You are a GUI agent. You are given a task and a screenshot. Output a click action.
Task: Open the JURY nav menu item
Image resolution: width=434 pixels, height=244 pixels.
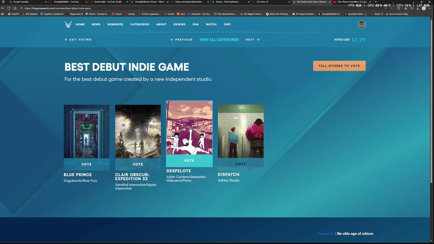coord(227,24)
